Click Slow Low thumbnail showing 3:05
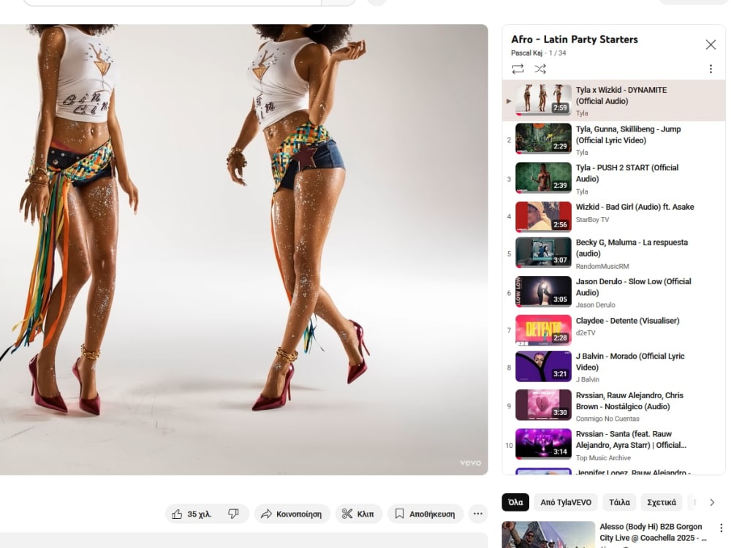The height and width of the screenshot is (548, 731). click(x=543, y=292)
